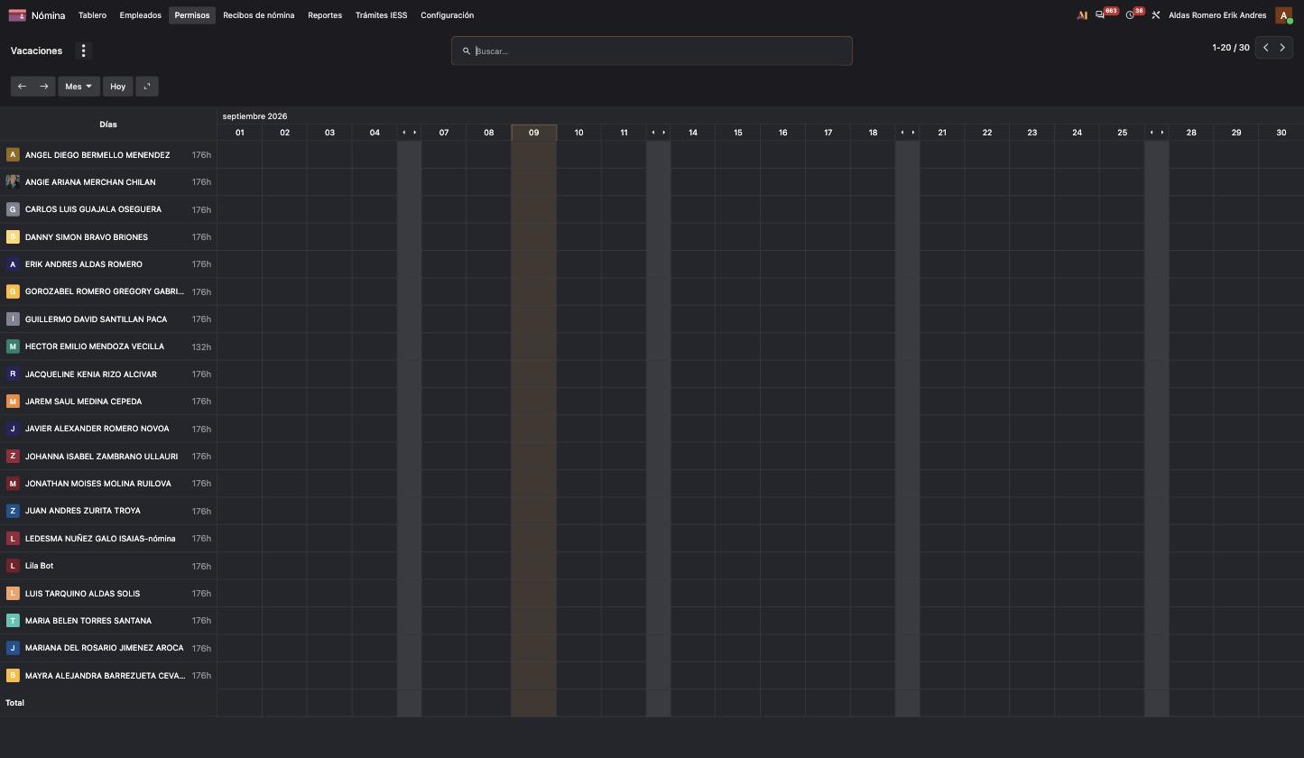This screenshot has width=1304, height=758.
Task: Expand collapsed weekend between days 18 and 21
Action: (907, 133)
